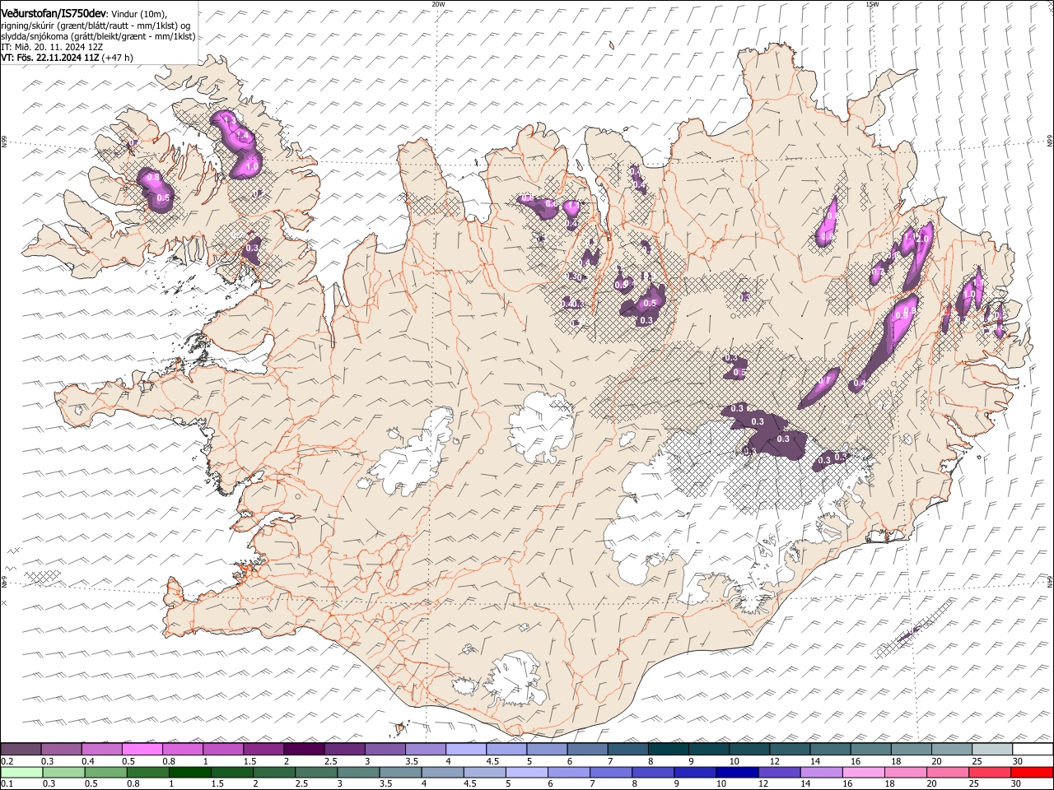Screen dimensions: 1054x790
Task: Pick the rain legend swatch starting at 18
Action: (906, 772)
